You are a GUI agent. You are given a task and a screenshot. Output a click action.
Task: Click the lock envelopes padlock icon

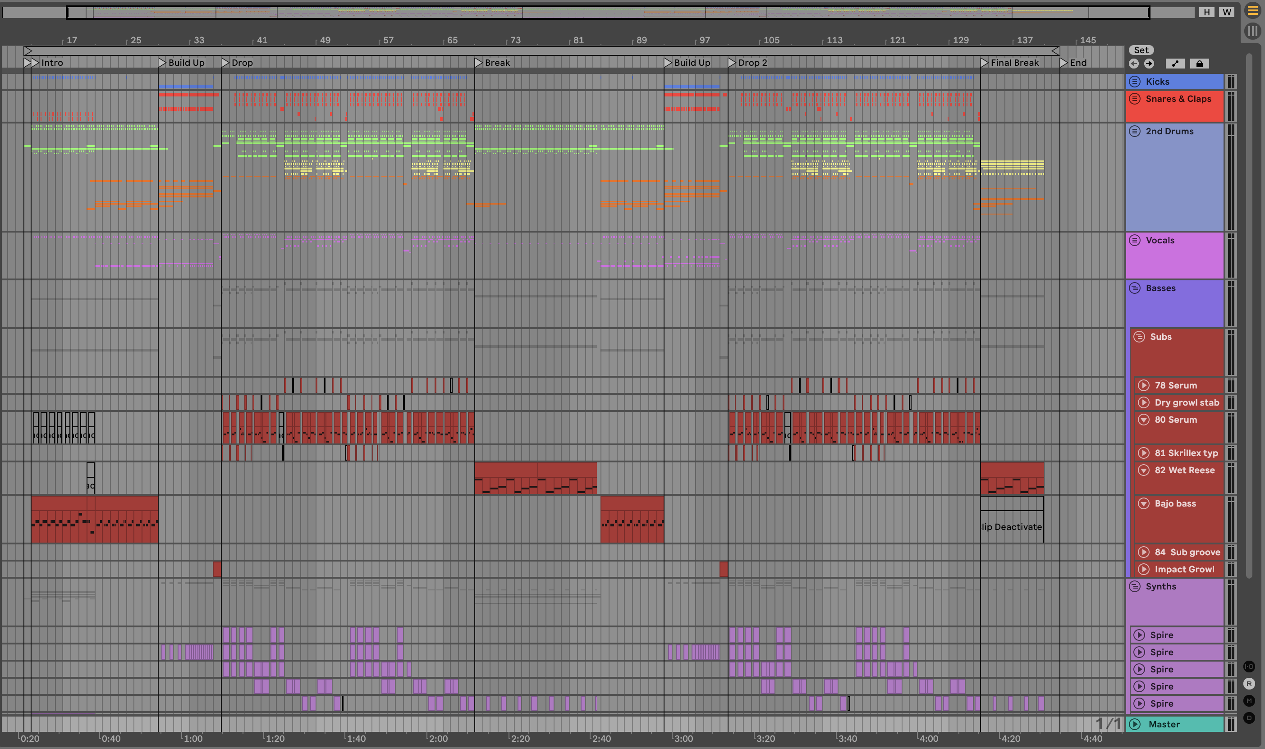1199,64
